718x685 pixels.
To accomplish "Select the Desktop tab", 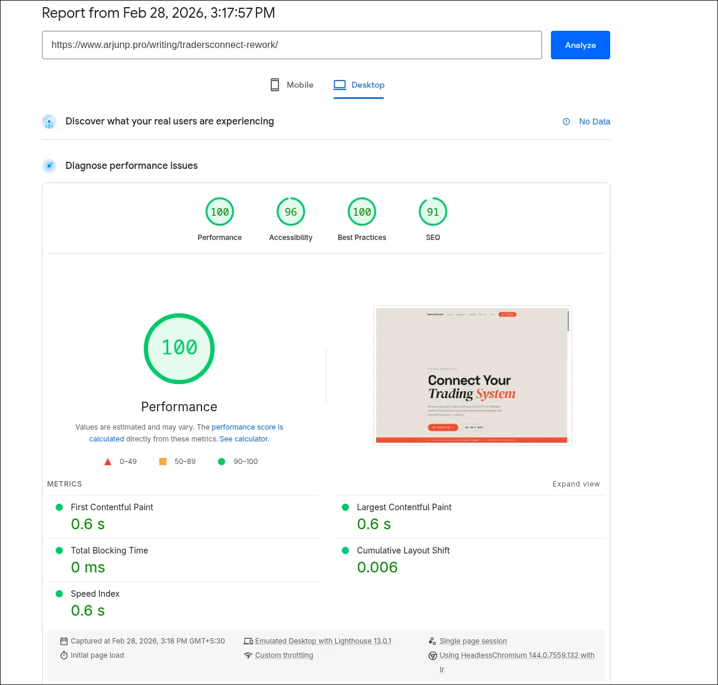I will (359, 85).
